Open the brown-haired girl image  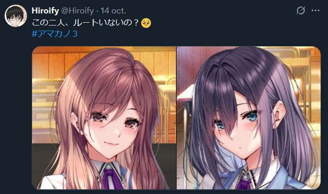pyautogui.click(x=104, y=118)
